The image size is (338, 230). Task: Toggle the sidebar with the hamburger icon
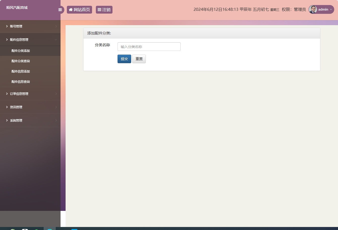pyautogui.click(x=60, y=10)
